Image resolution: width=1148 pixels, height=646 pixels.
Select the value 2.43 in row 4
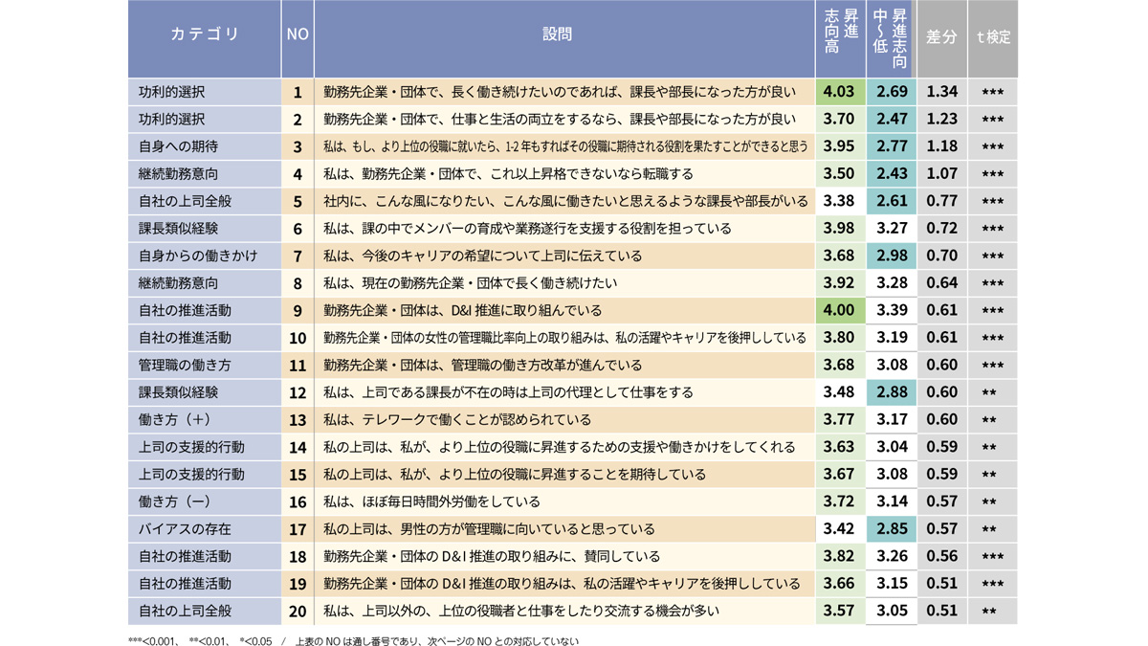(x=892, y=174)
